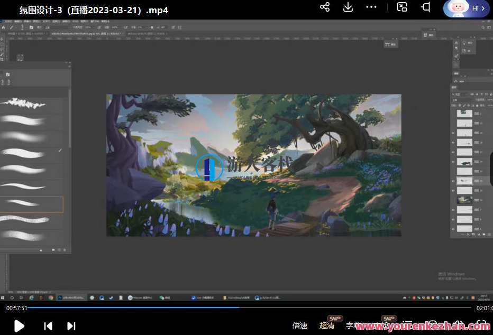Enable picture-in-picture mini window mode
This screenshot has width=493, height=335.
pyautogui.click(x=402, y=7)
